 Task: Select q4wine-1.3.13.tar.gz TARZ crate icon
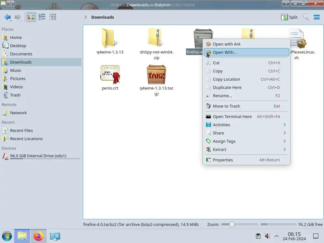click(x=156, y=75)
